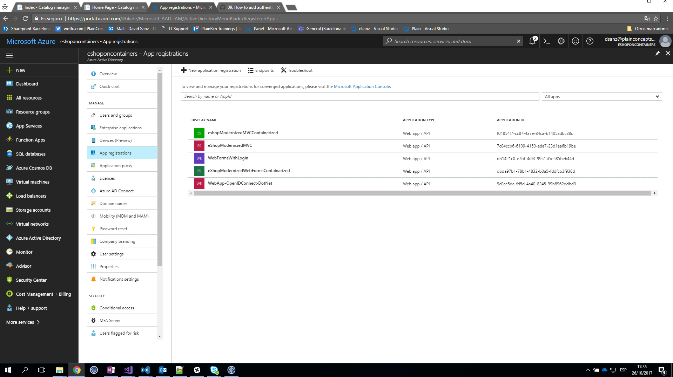Screen dimensions: 673x377
Task: Click the Search by name or AppId field
Action: click(x=360, y=96)
